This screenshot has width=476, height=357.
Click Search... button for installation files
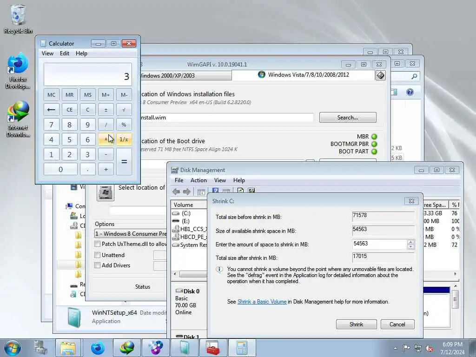(348, 118)
